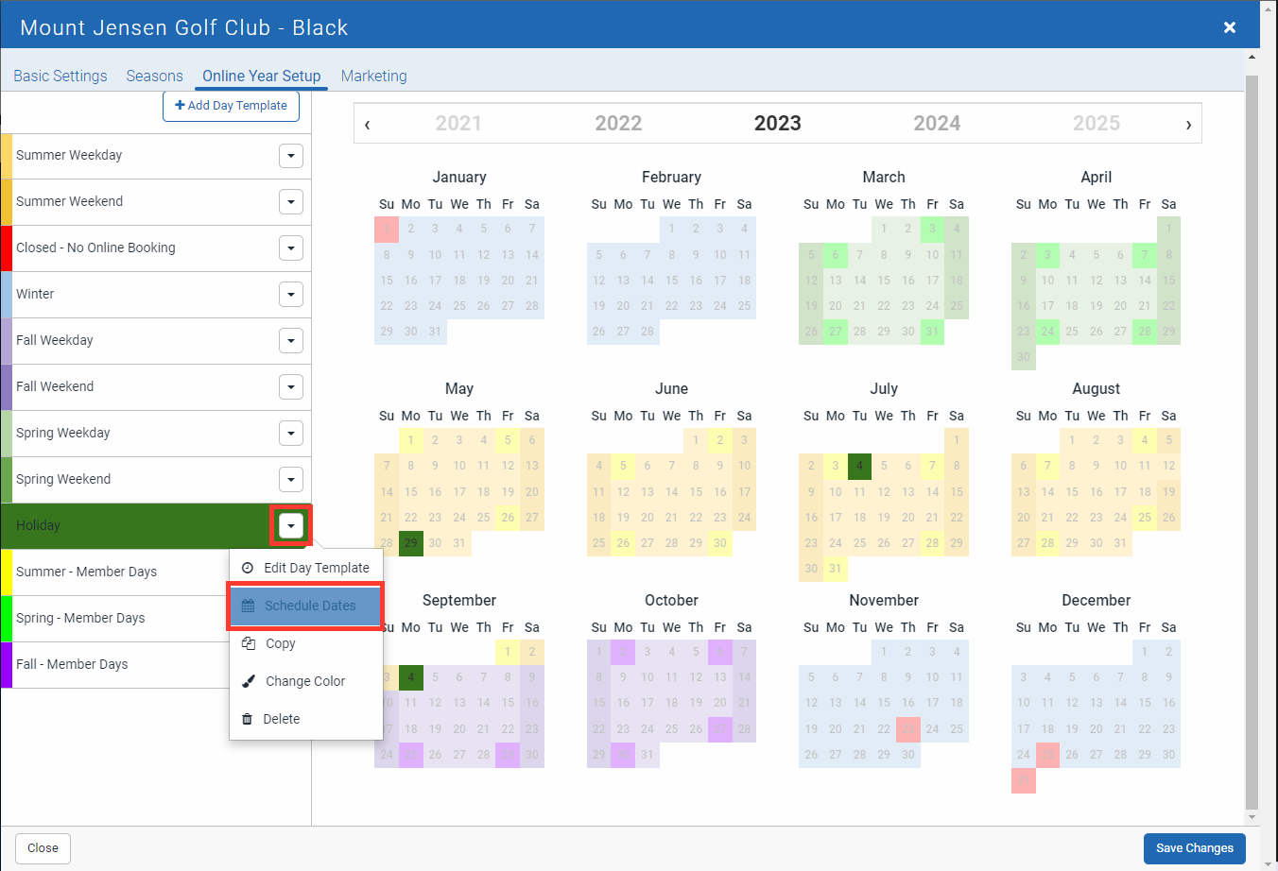Viewport: 1278px width, 871px height.
Task: Click the paintbrush icon for Change Color
Action: tap(249, 681)
